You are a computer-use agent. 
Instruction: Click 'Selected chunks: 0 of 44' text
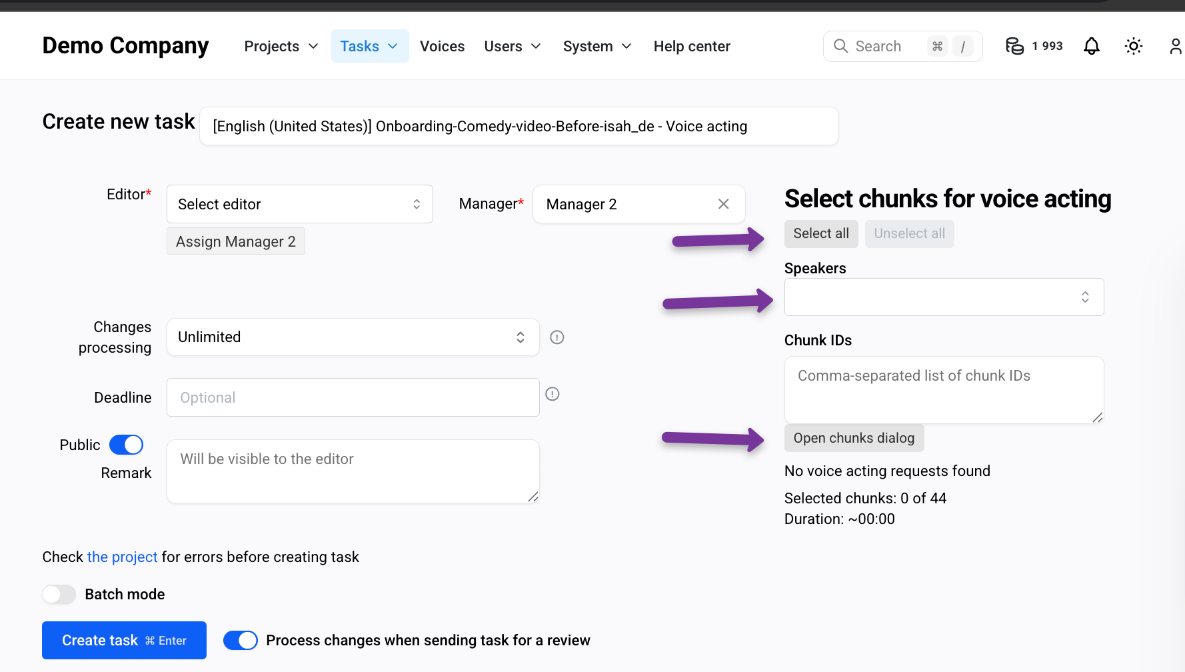[x=865, y=498]
